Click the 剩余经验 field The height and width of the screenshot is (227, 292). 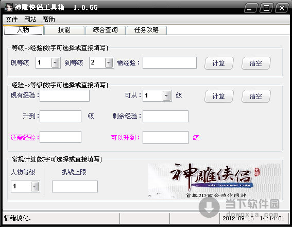click(165, 117)
